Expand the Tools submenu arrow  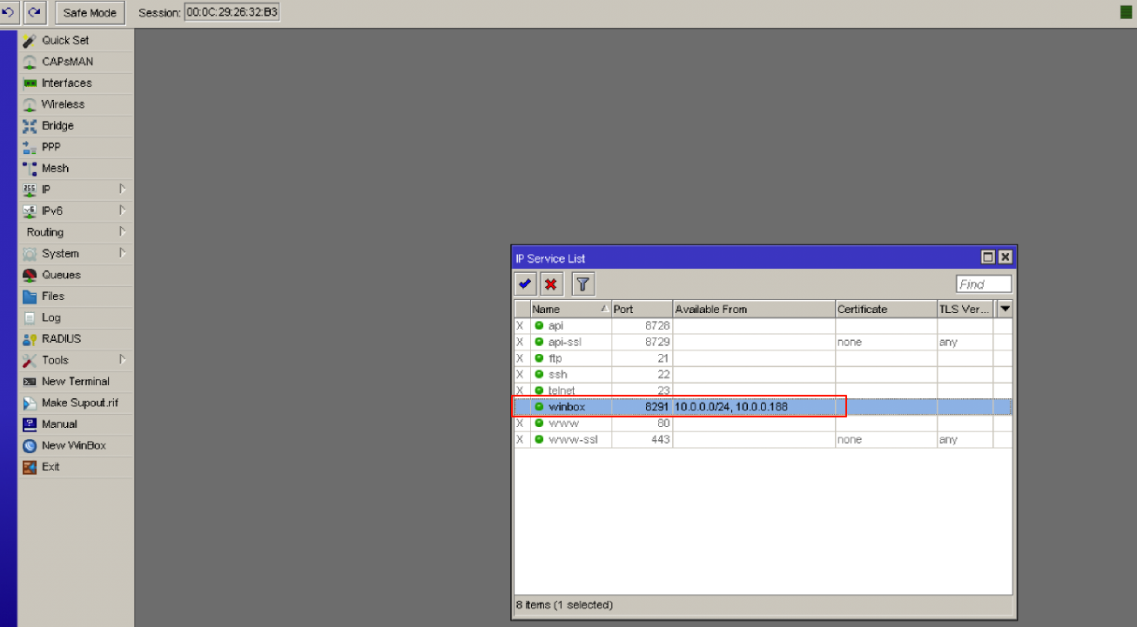pos(123,360)
